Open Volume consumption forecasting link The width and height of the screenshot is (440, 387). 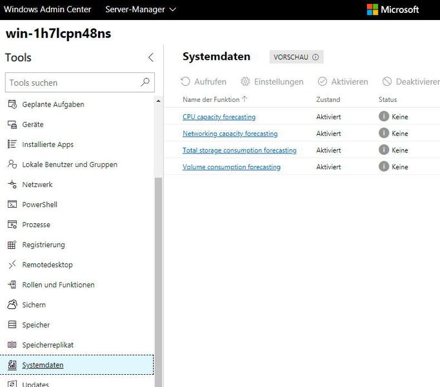click(x=232, y=167)
